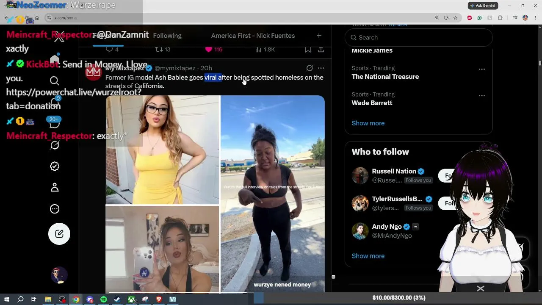
Task: Open the chat icon with 20+ badge
Action: (x=55, y=123)
